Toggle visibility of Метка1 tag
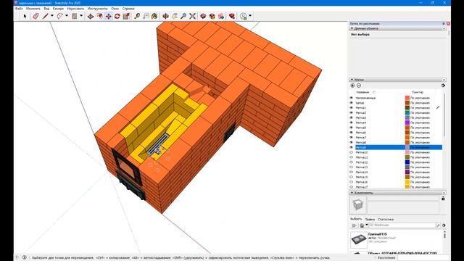This screenshot has height=261, width=464. coord(352,108)
